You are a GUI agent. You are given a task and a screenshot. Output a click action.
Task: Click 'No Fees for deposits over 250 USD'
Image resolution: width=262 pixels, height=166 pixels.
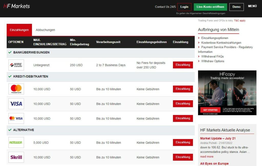coord(151,65)
